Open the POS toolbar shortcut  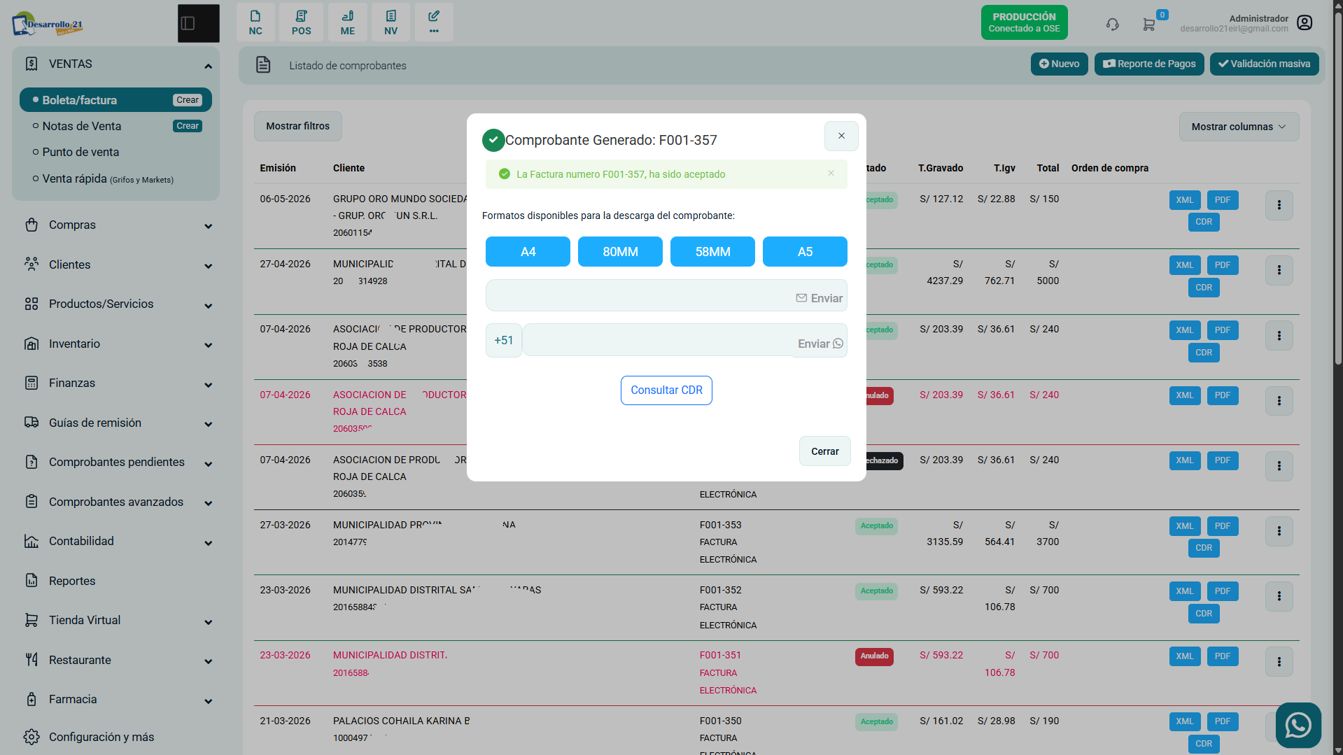pos(301,22)
